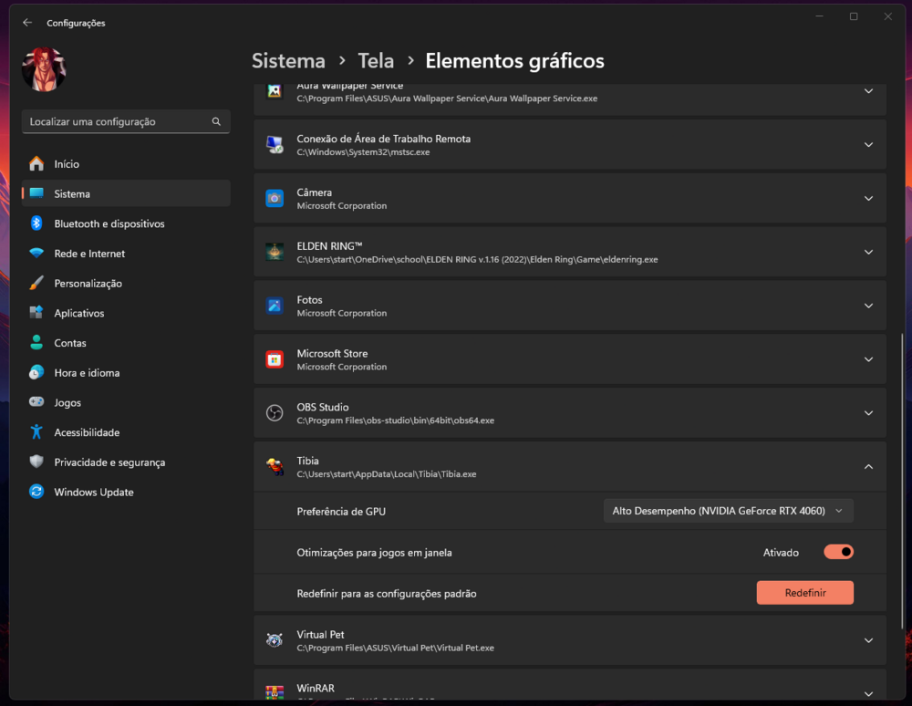Open the Preferência de GPU dropdown
The width and height of the screenshot is (912, 706).
(x=728, y=511)
